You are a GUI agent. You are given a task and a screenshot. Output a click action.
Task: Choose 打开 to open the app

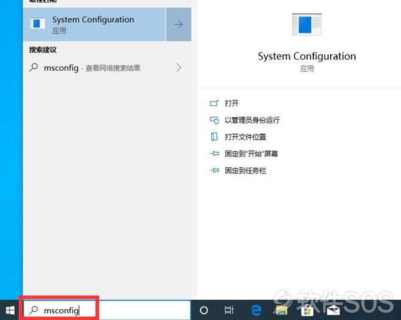232,103
